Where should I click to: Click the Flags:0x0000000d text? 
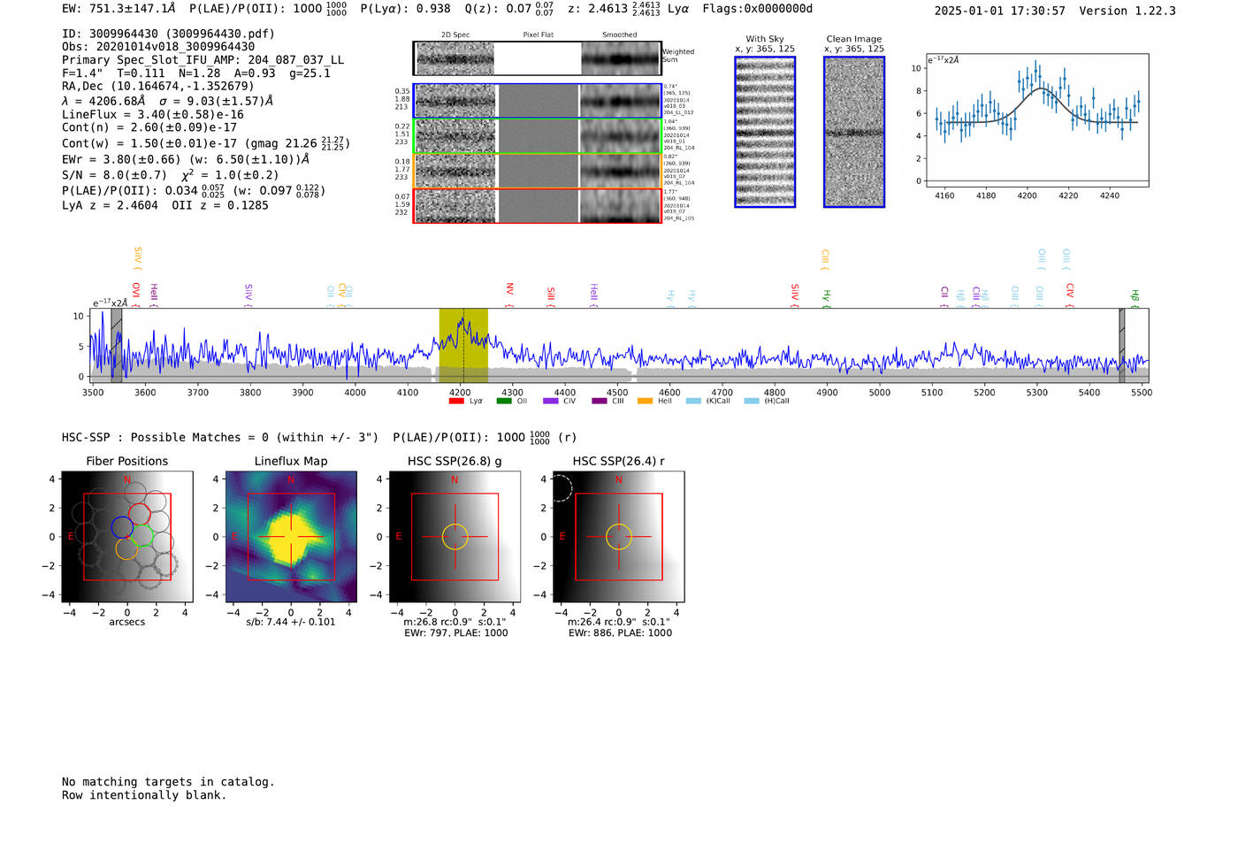pyautogui.click(x=758, y=9)
